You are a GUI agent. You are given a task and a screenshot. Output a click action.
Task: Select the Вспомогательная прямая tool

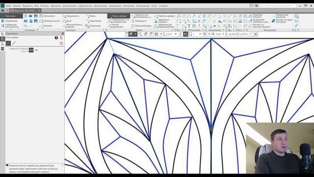click(73, 26)
